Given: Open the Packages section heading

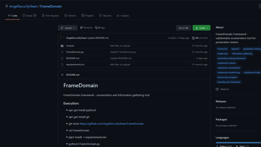Looking at the screenshot, I should point(221,119).
